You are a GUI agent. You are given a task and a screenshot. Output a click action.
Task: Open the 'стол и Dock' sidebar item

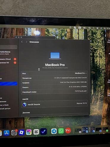(4, 105)
